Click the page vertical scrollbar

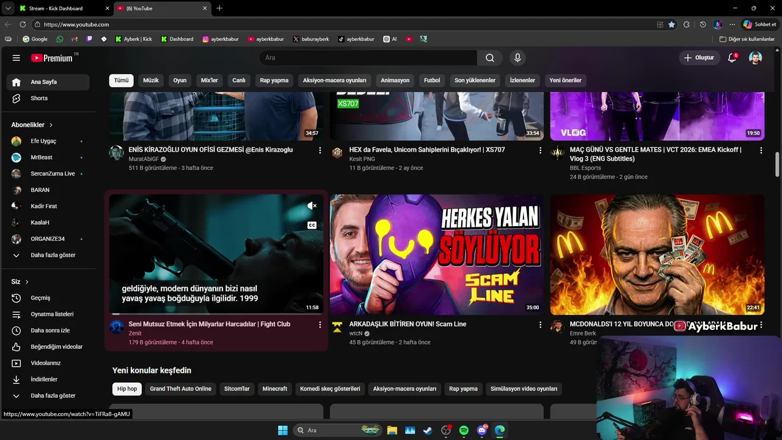[x=777, y=164]
